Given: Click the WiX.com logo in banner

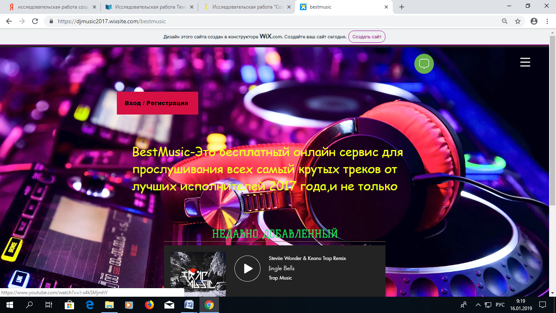Looking at the screenshot, I should [x=271, y=36].
